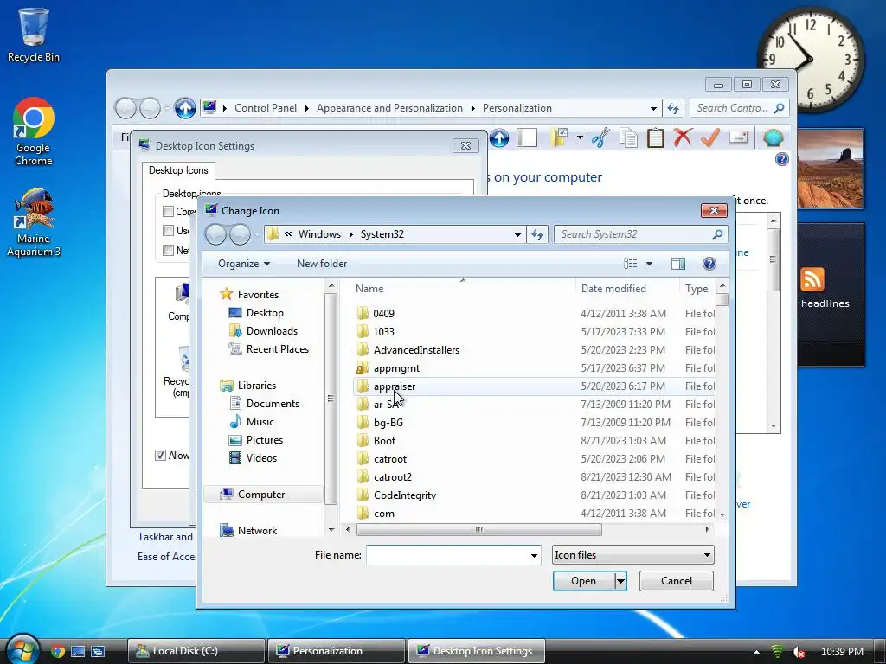Open the view options dropdown arrow
The image size is (886, 664).
649,264
